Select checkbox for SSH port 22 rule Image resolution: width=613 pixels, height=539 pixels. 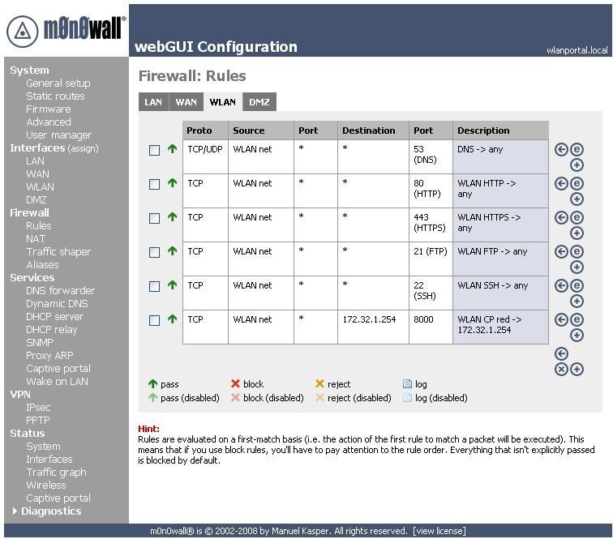[x=154, y=286]
